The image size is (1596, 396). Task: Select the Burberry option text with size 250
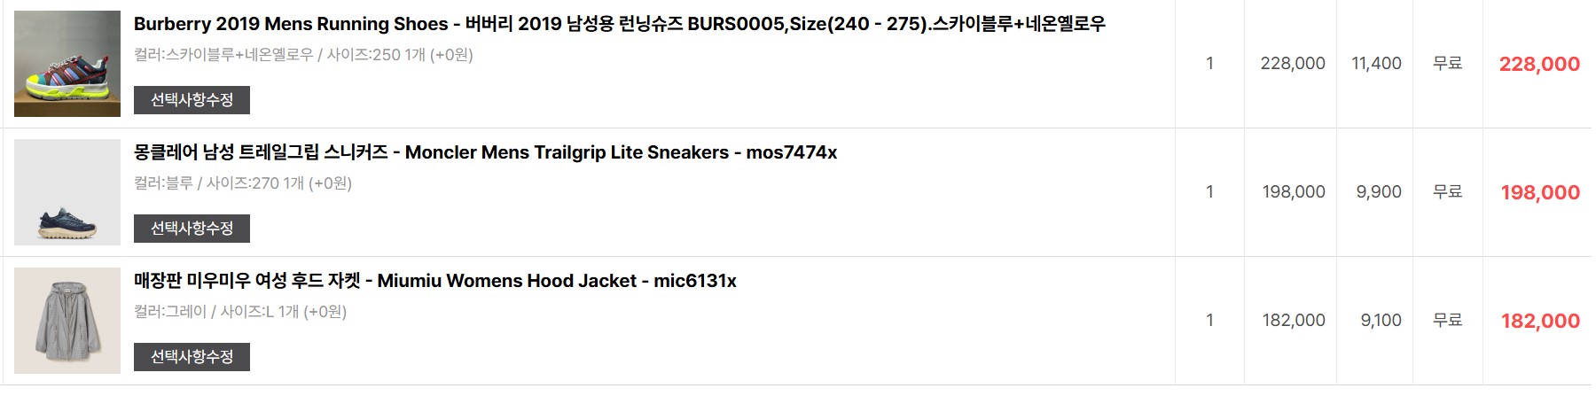click(x=303, y=55)
